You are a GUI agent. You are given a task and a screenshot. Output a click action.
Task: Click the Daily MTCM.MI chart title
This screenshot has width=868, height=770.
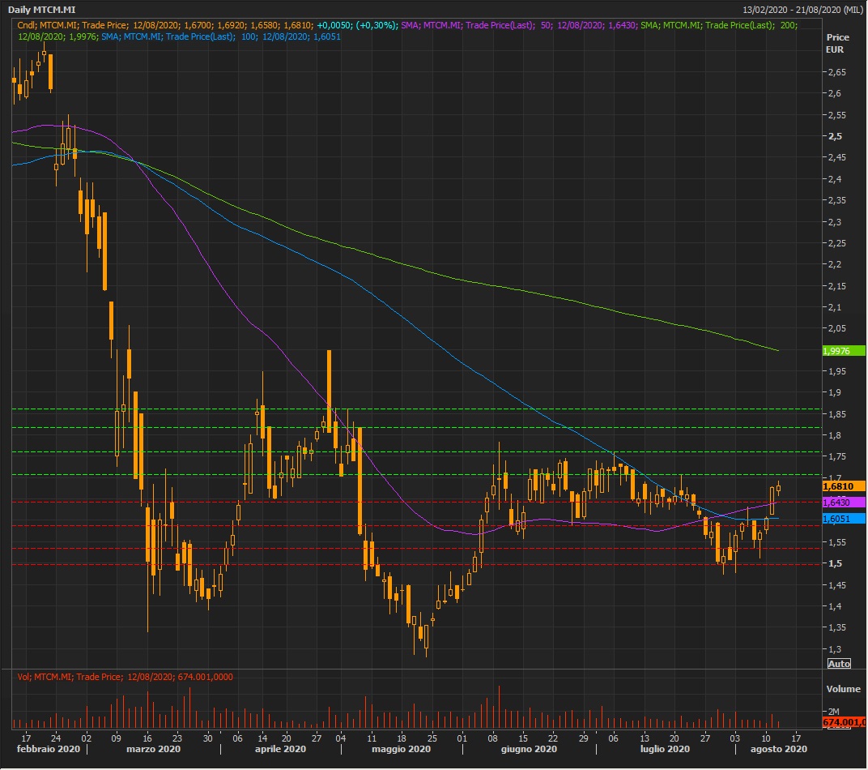43,11
